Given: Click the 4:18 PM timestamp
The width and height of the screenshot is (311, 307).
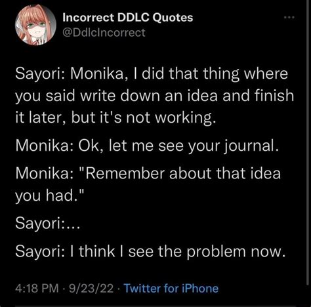Looking at the screenshot, I should [37, 288].
